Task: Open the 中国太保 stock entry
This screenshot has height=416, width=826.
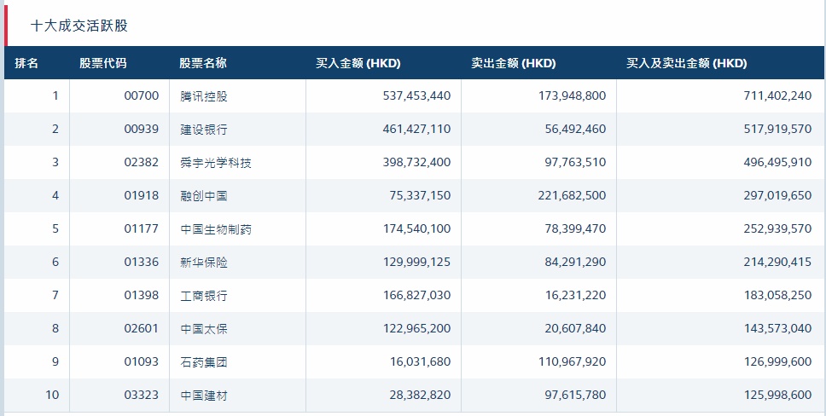Action: pyautogui.click(x=204, y=329)
